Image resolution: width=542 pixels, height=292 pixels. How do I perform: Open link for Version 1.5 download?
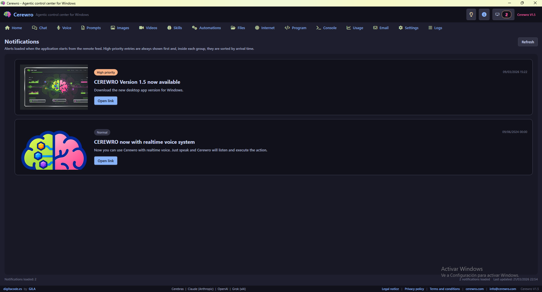105,100
